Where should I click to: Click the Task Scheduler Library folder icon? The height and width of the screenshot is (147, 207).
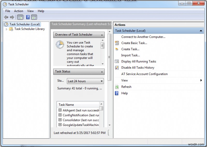tap(11, 29)
